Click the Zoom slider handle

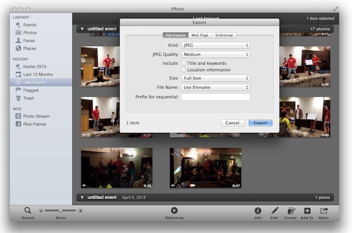coord(61,211)
